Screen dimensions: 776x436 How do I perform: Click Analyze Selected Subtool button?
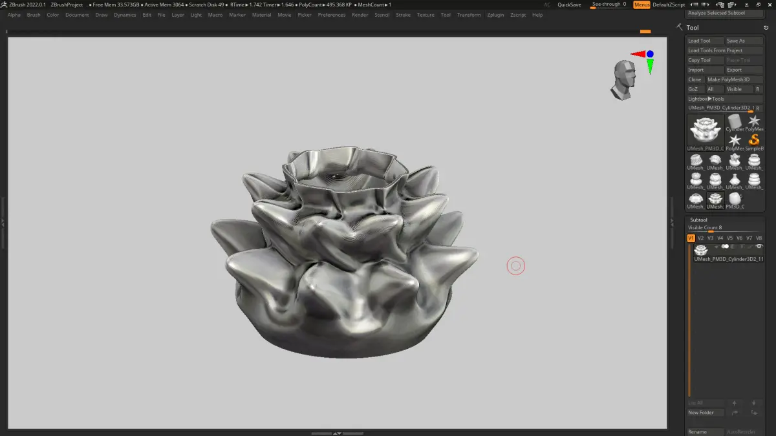point(725,13)
